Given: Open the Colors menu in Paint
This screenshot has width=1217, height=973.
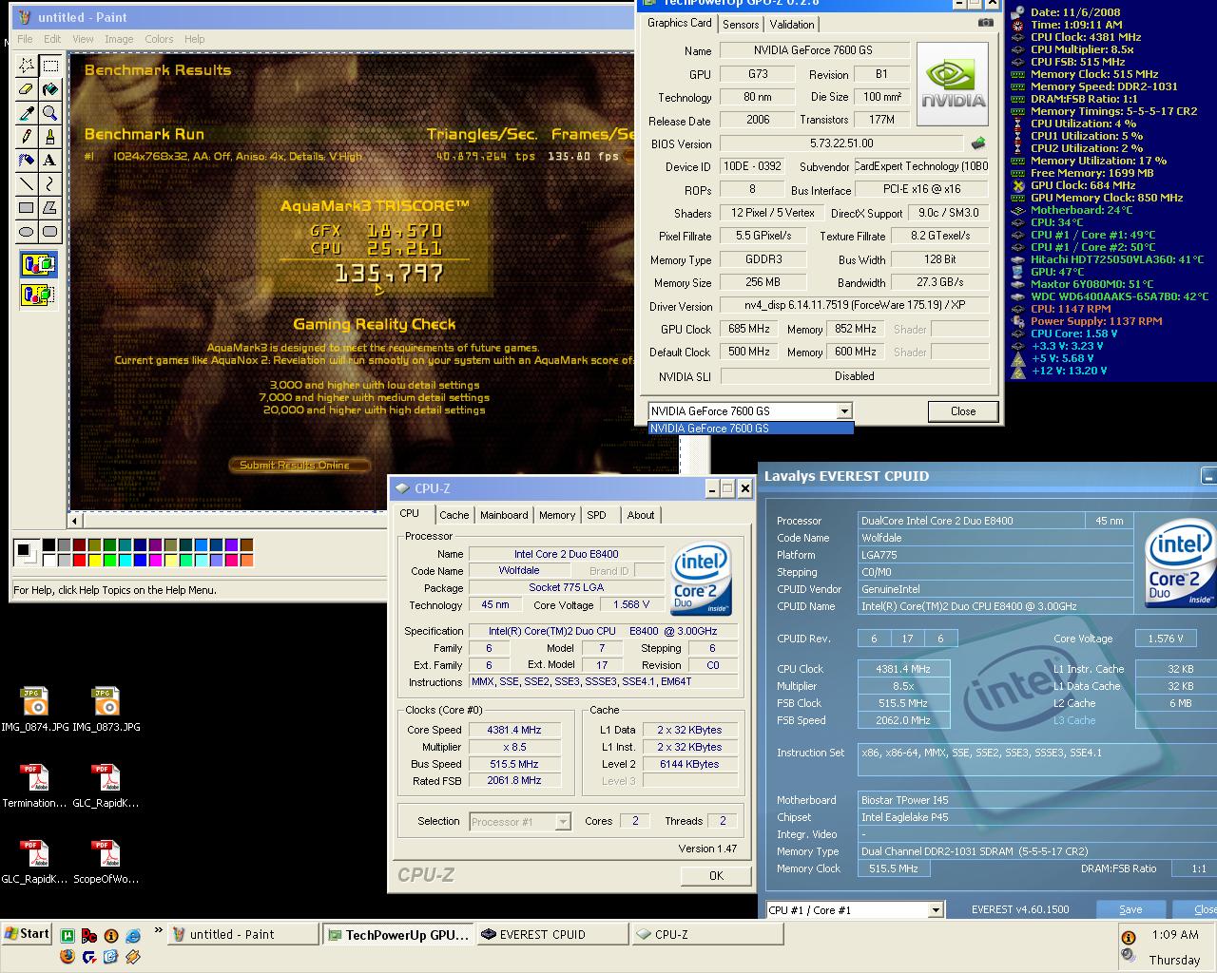Looking at the screenshot, I should (159, 39).
